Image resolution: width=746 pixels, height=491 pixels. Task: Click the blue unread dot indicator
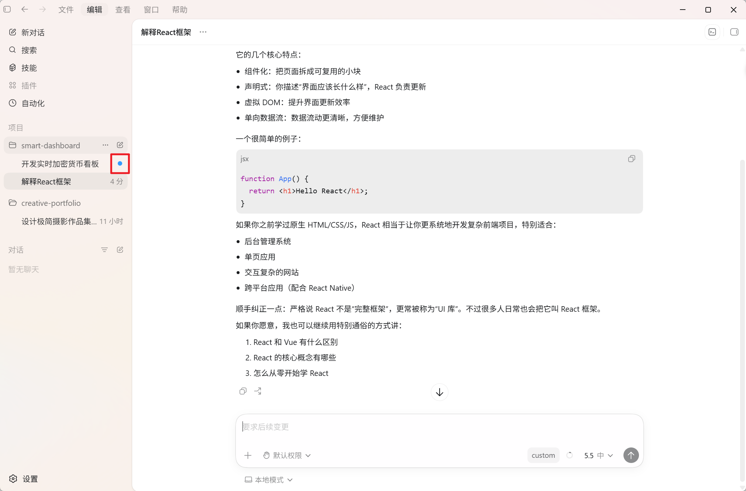120,163
